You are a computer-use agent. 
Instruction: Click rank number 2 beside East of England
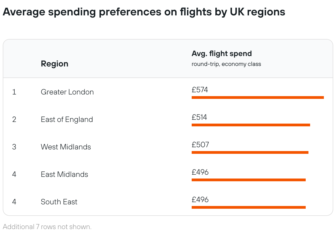14,119
